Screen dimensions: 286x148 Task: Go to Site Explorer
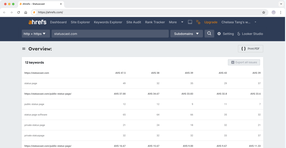[80, 22]
